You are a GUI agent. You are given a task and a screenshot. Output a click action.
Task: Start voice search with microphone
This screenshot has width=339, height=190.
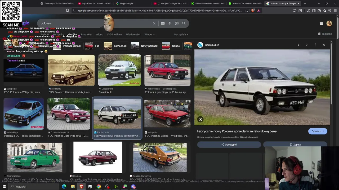point(170,23)
